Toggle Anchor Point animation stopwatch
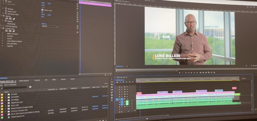This screenshot has width=257, height=121. point(6,11)
